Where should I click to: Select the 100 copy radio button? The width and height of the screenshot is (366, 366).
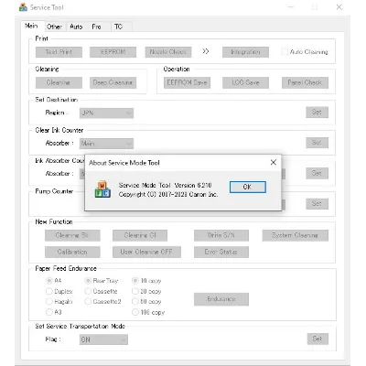pyautogui.click(x=135, y=312)
